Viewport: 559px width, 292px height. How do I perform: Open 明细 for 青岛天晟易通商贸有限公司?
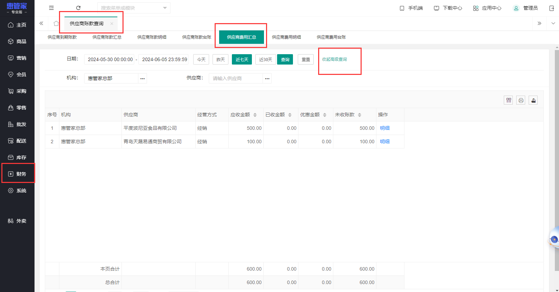(385, 142)
